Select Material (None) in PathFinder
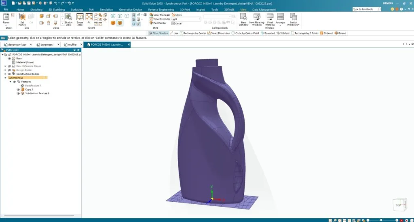 (25, 62)
